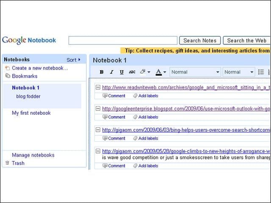The width and height of the screenshot is (271, 203).
Task: Click comment icon on readwriteweb note
Action: [105, 96]
